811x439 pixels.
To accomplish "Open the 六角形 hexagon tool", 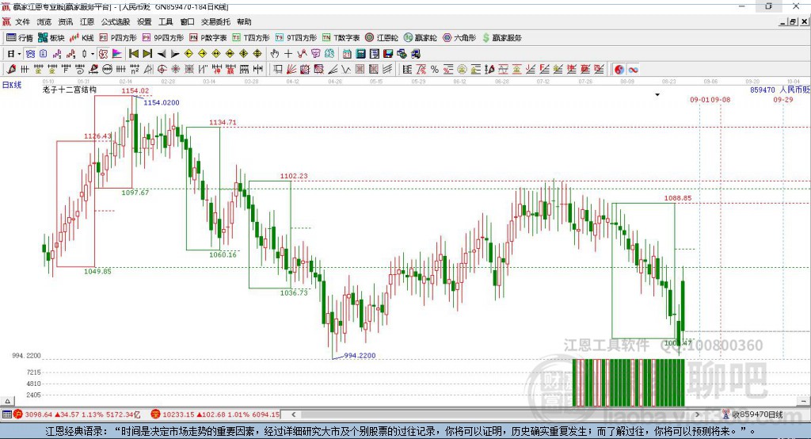I will [x=459, y=38].
